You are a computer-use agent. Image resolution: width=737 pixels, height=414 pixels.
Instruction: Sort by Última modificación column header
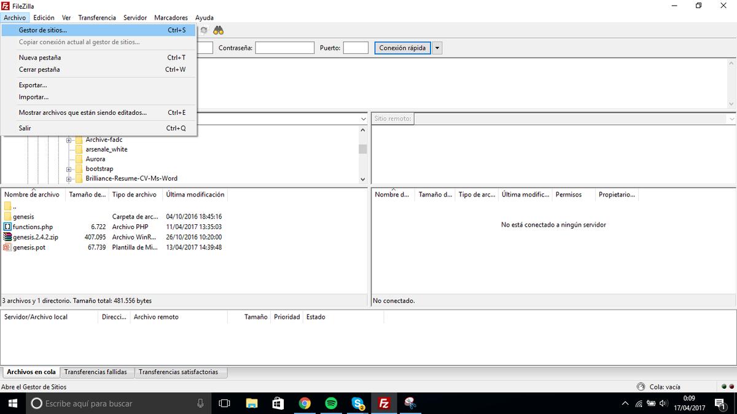(x=195, y=195)
